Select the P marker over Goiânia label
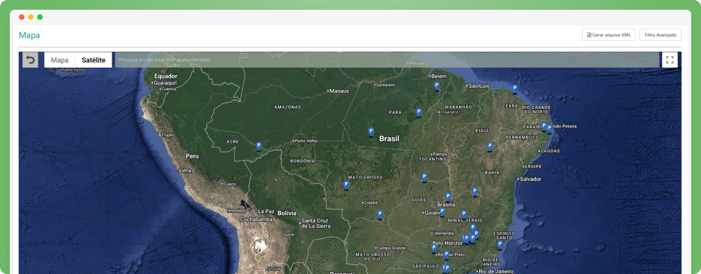Screen dimensions: 701x274 click(442, 212)
